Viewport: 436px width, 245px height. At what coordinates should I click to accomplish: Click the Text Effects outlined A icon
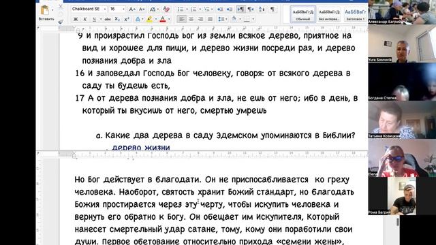(x=138, y=19)
